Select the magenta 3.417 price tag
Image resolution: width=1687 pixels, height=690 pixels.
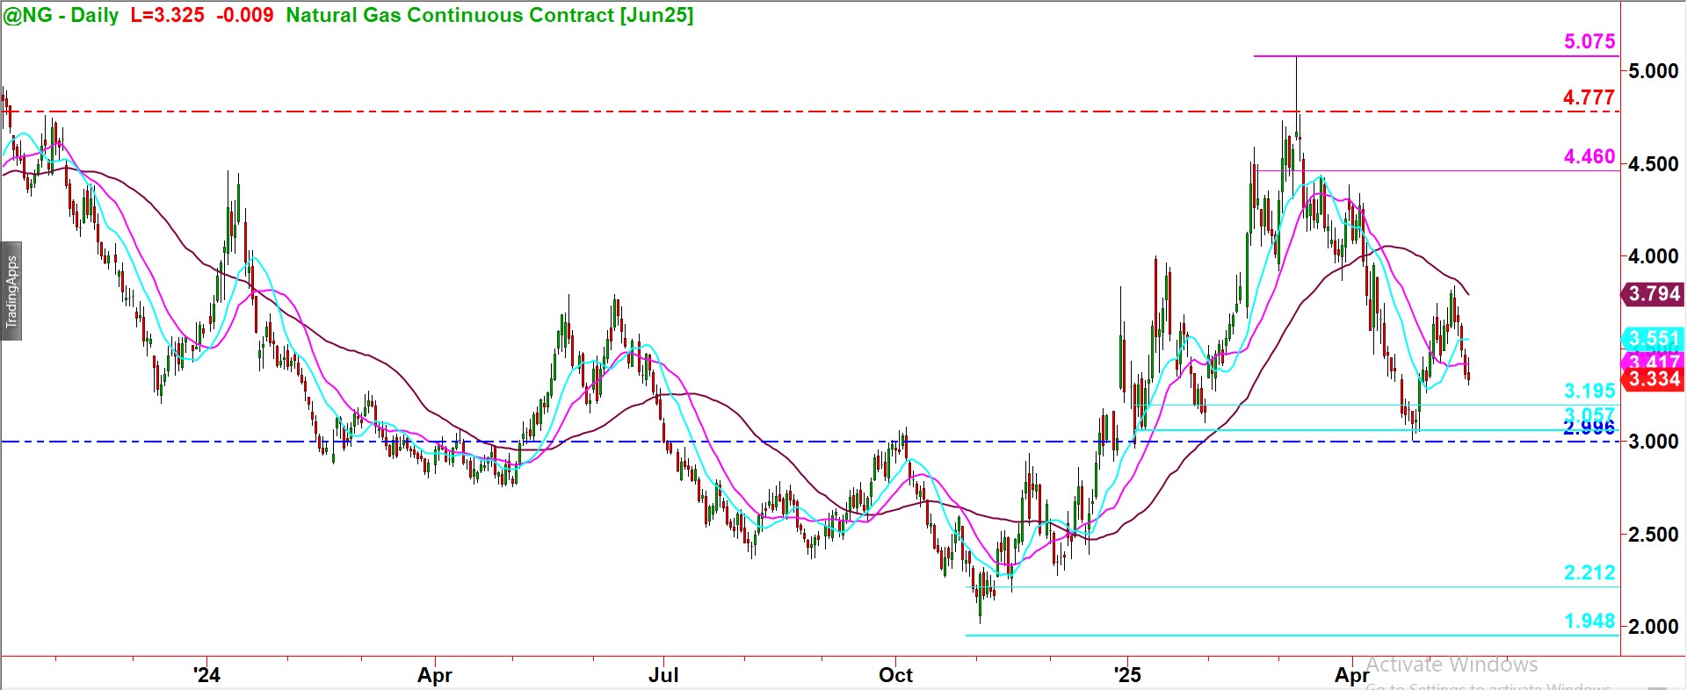tap(1654, 360)
